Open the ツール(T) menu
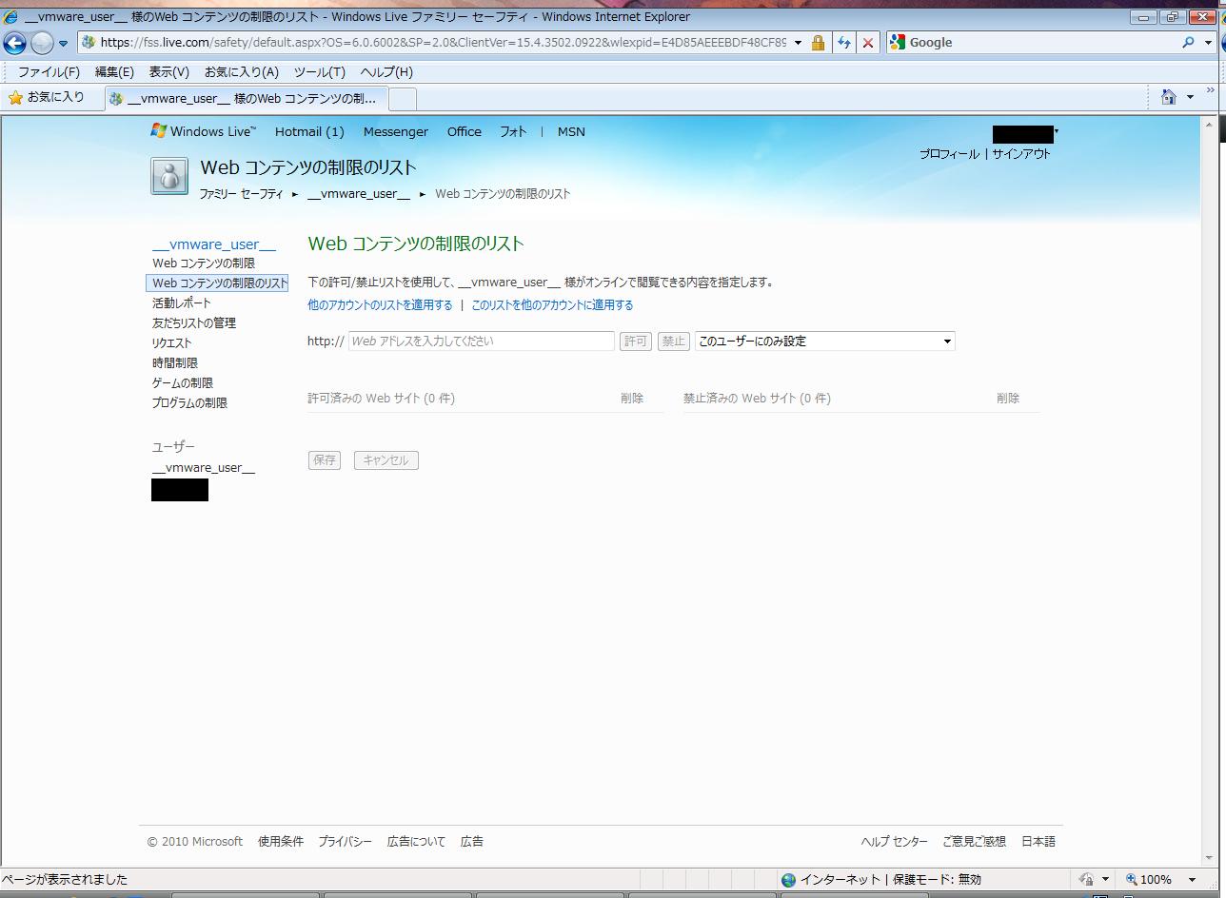1226x898 pixels. pyautogui.click(x=320, y=72)
